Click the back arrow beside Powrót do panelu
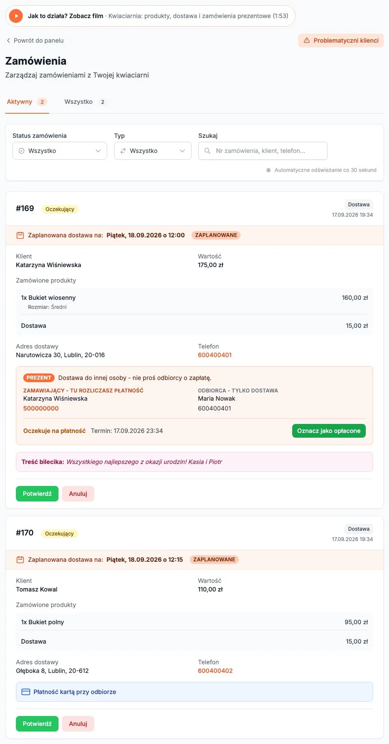 click(x=8, y=40)
